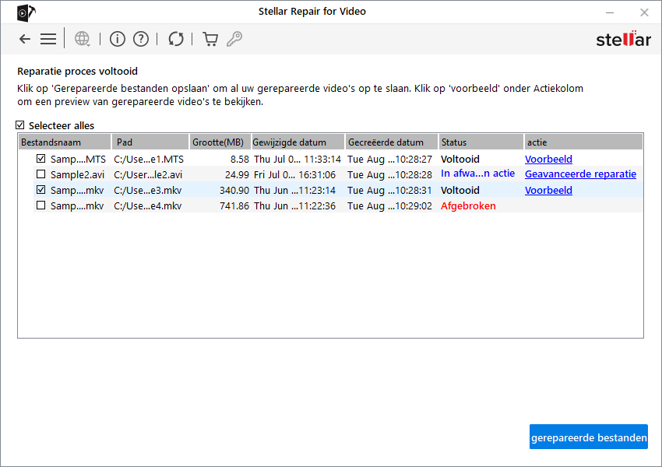Select the Sample2.avi file name
The height and width of the screenshot is (467, 662).
(x=77, y=174)
